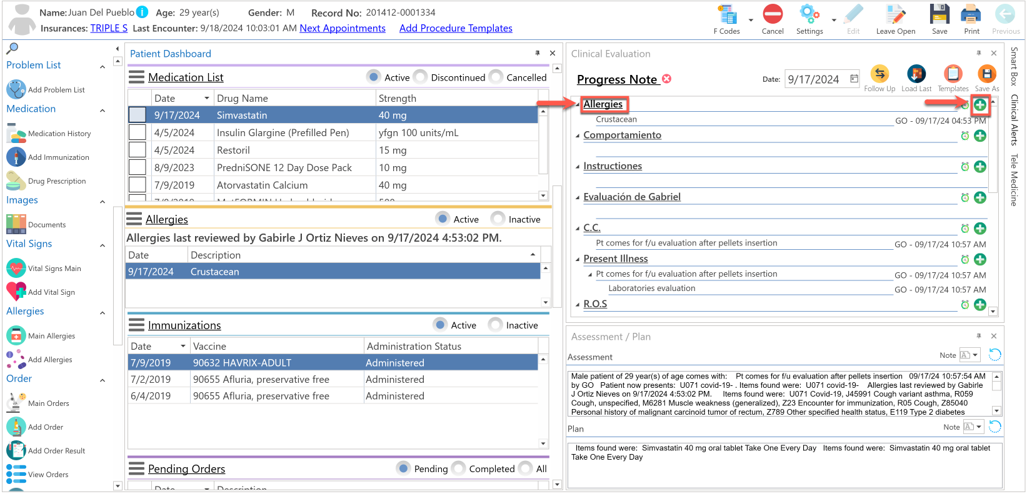Collapse the Medication sidebar section

(103, 111)
